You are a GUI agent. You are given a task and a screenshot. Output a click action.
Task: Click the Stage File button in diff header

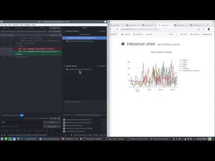57,32
